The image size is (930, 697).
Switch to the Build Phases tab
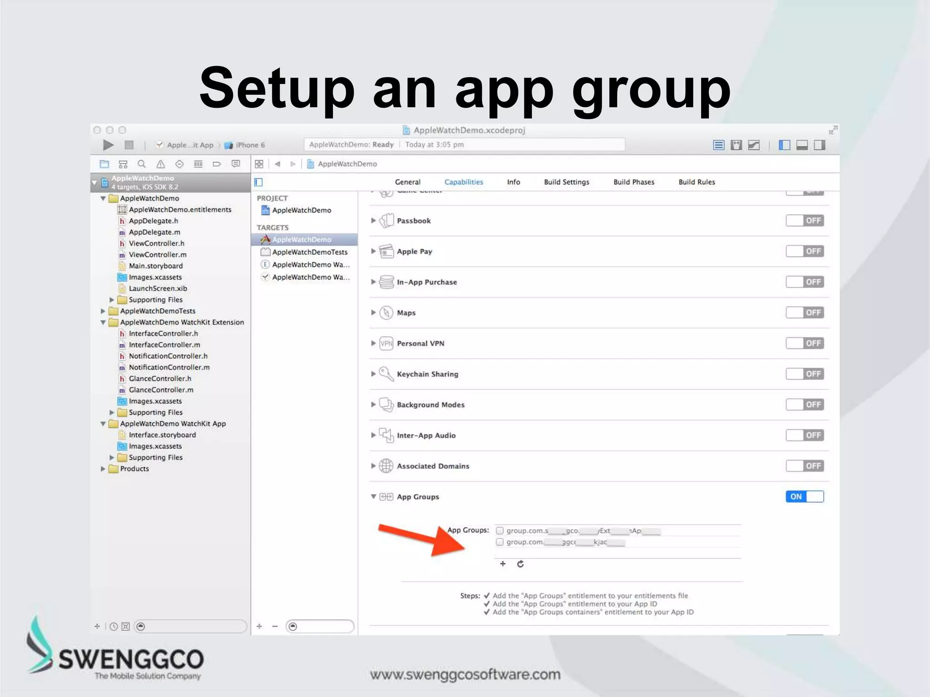pyautogui.click(x=634, y=182)
